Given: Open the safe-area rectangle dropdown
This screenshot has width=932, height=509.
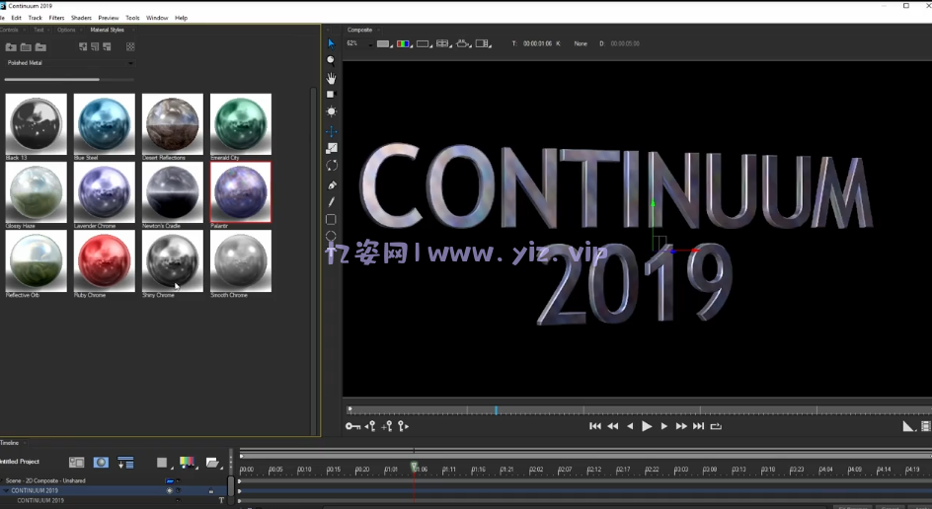Looking at the screenshot, I should [424, 44].
